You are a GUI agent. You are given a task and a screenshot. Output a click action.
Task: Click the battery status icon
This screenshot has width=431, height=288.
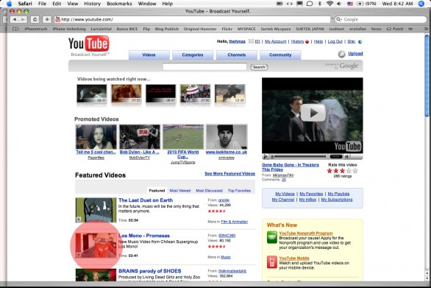360,4
